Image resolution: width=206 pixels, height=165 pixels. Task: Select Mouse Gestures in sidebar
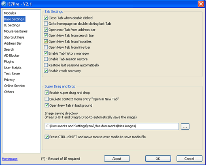click(x=16, y=31)
